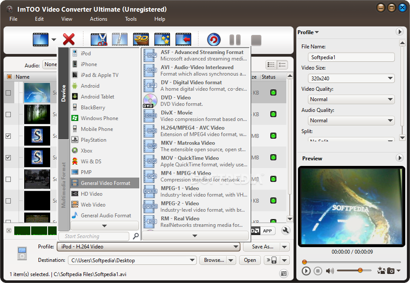Select the Device tab
Screen dimensions: 410x283
point(63,93)
